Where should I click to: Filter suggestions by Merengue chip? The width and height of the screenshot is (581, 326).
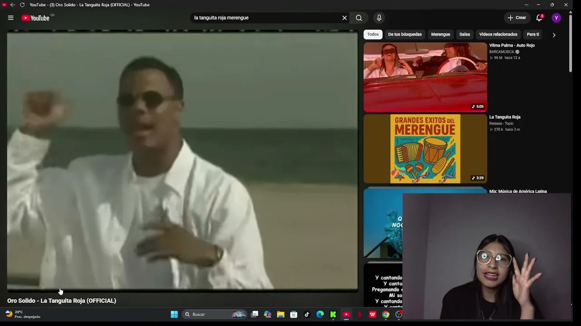tap(440, 34)
